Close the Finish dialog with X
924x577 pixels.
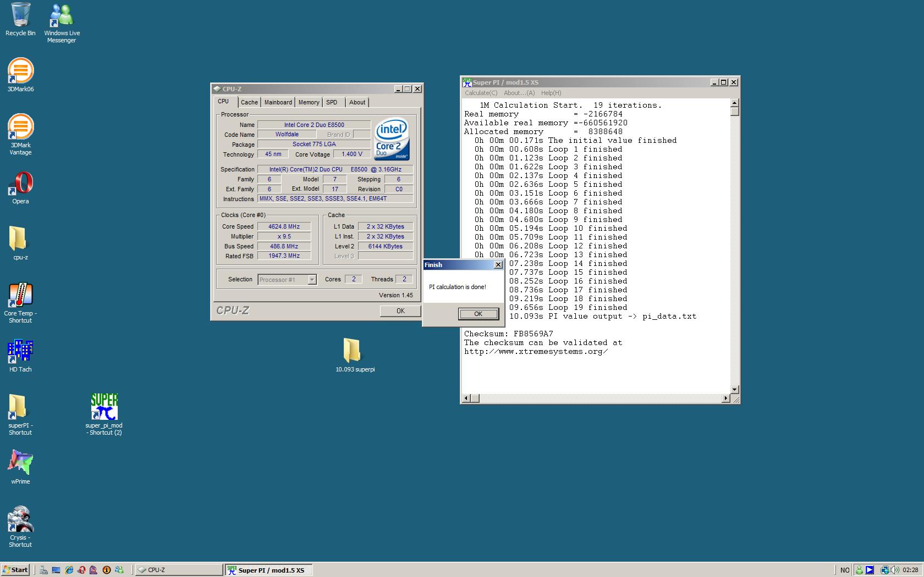pos(498,265)
